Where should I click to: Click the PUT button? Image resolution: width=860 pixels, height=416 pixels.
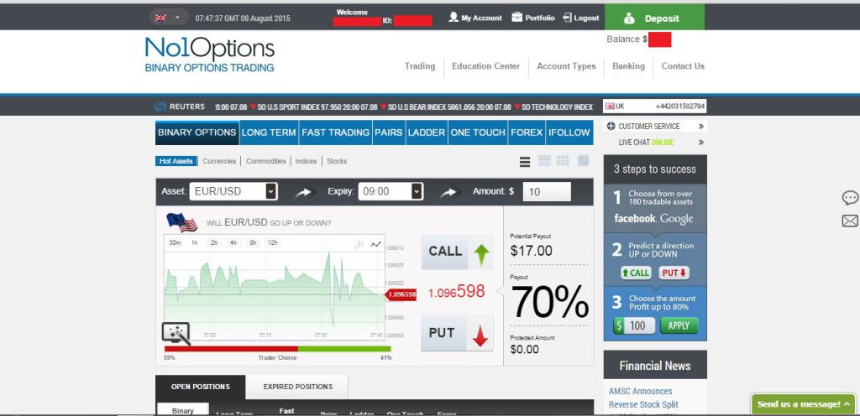(x=457, y=333)
